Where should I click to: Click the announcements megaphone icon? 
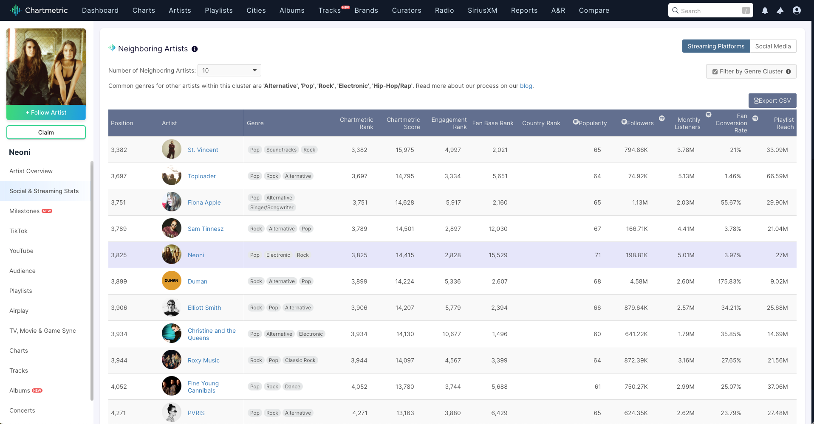780,11
